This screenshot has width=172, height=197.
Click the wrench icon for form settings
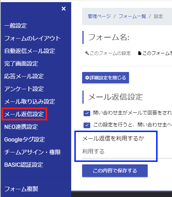pyautogui.click(x=87, y=53)
